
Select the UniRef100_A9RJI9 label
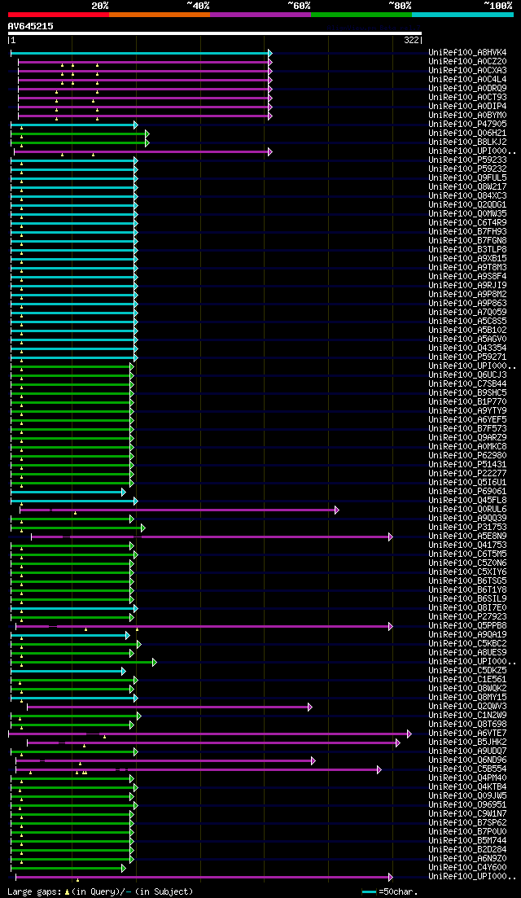pyautogui.click(x=467, y=286)
